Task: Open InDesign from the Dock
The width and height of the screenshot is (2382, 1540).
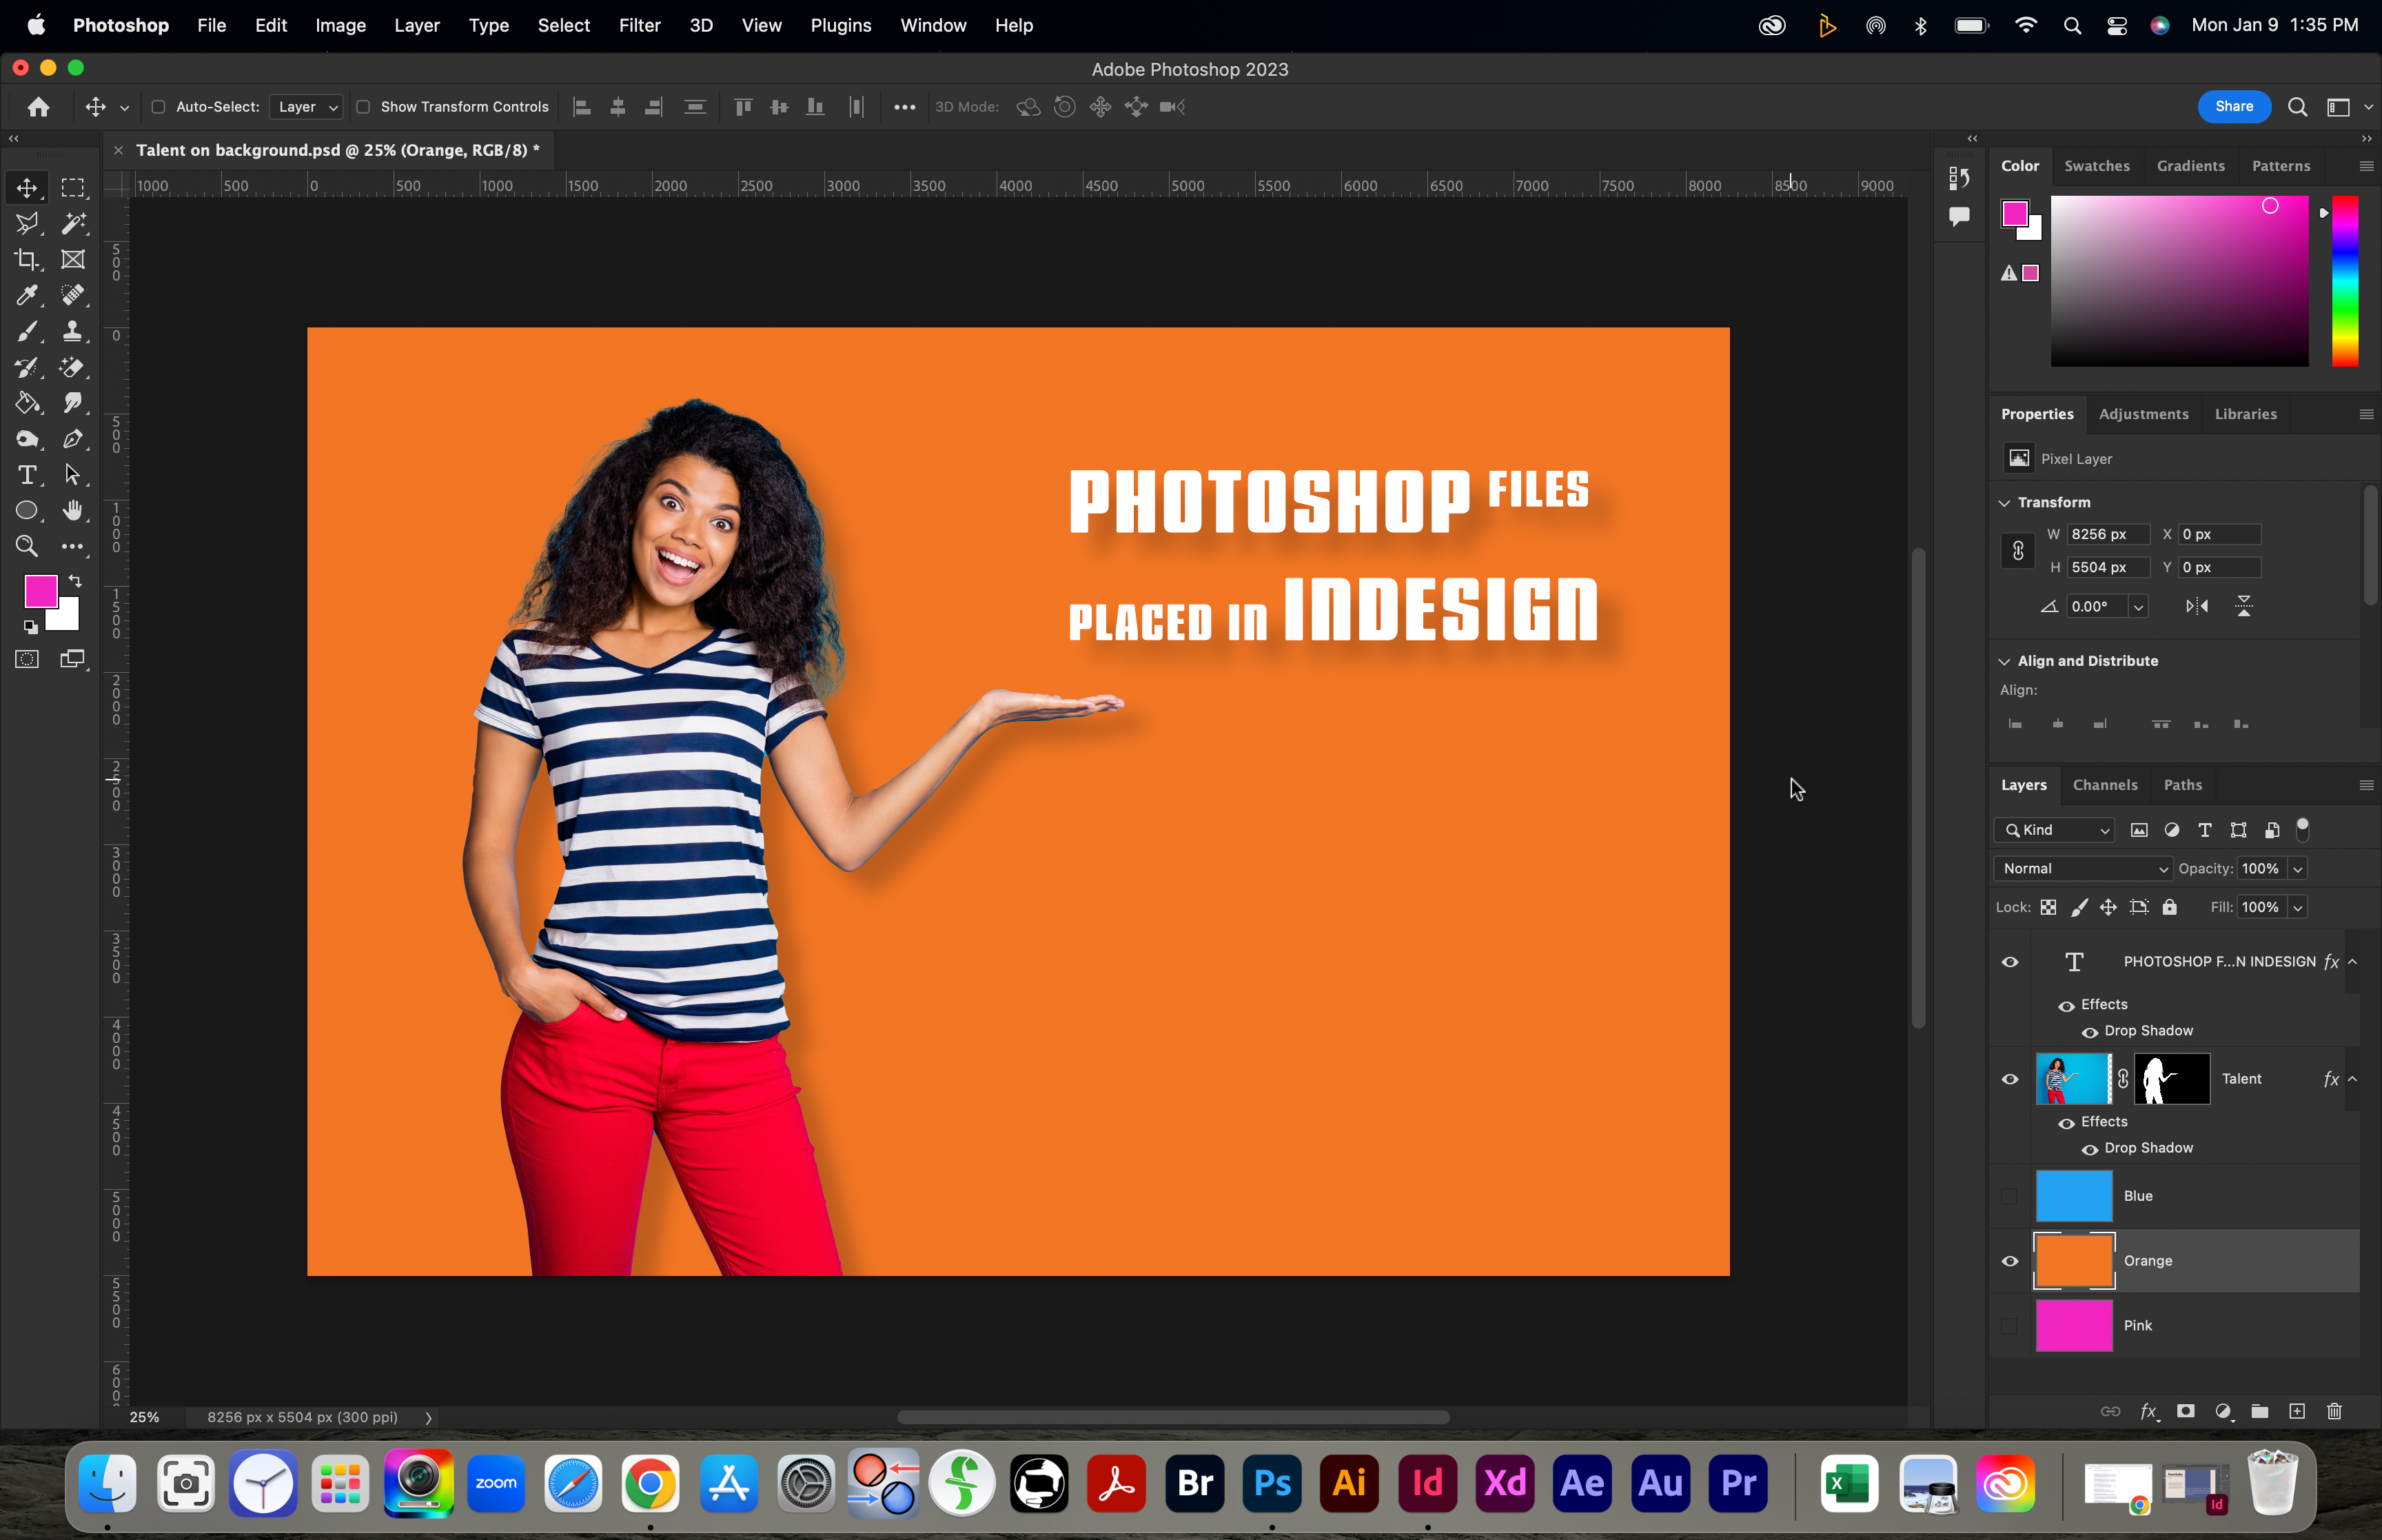Action: [1427, 1483]
